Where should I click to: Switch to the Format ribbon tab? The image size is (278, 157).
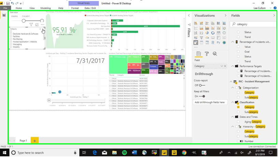coord(75,8)
